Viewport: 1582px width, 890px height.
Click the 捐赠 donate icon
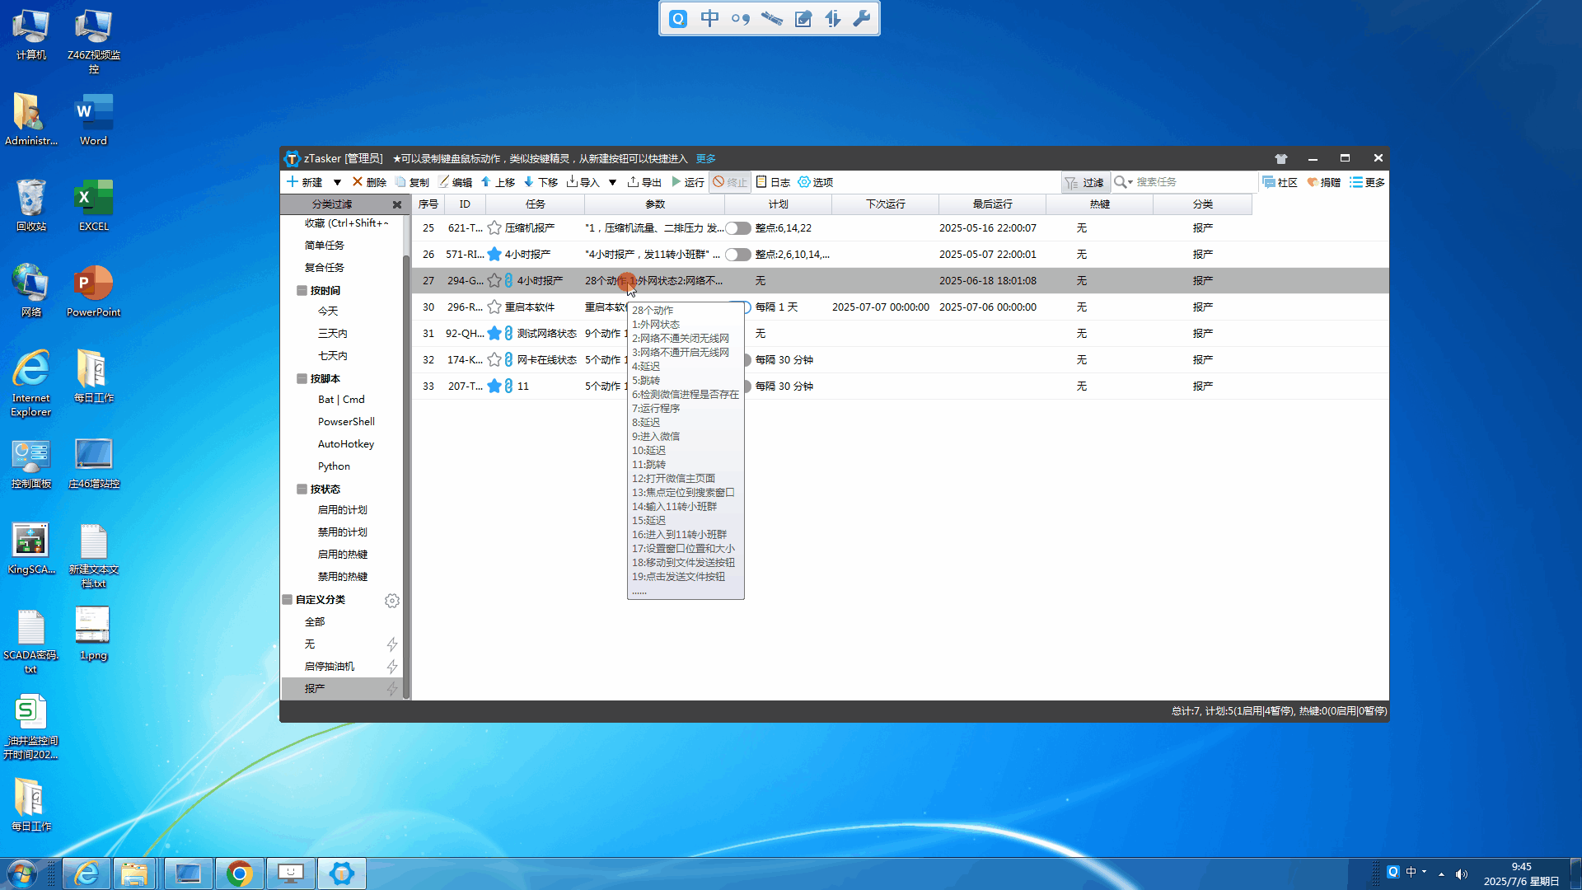pos(1323,182)
